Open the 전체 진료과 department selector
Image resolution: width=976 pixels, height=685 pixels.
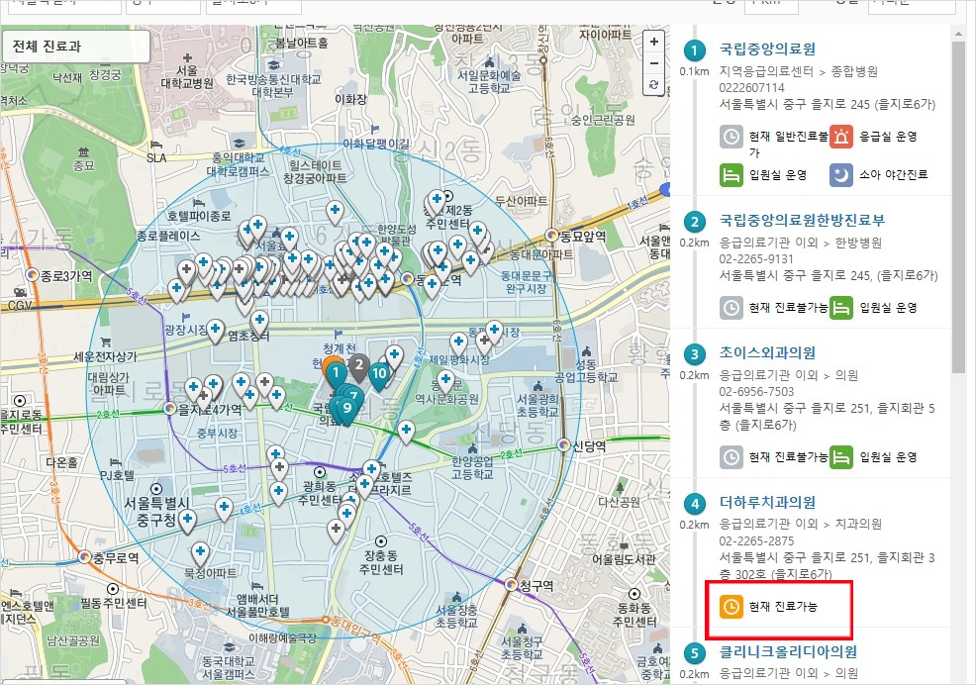(x=75, y=47)
